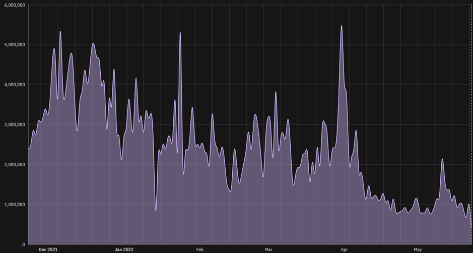Click the May x-axis label
This screenshot has width=473, height=253.
tap(418, 249)
